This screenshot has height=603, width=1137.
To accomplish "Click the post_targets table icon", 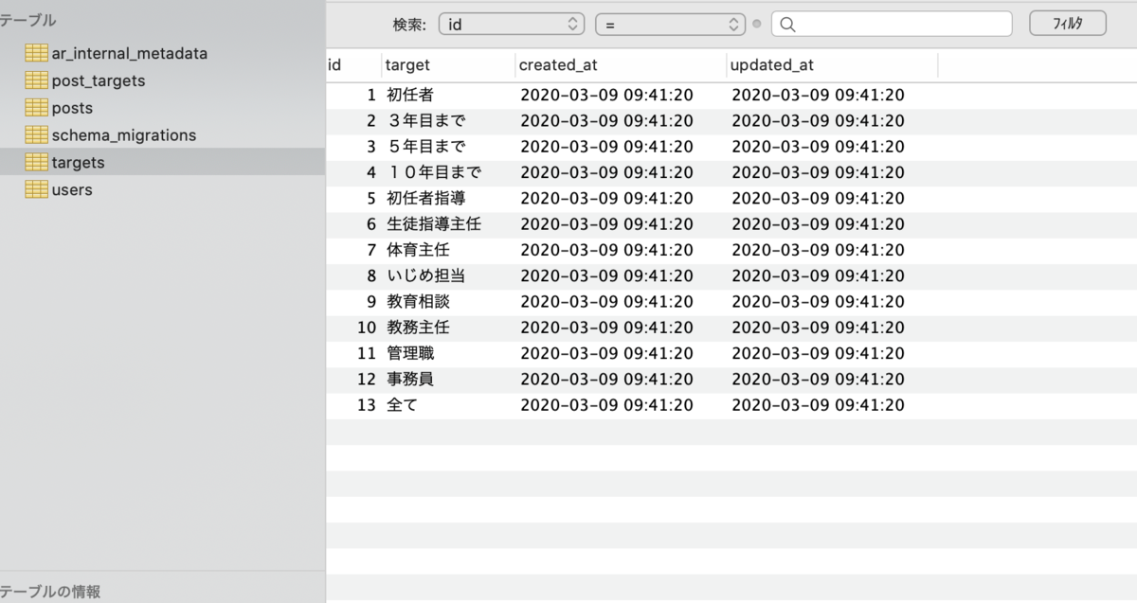I will [36, 80].
